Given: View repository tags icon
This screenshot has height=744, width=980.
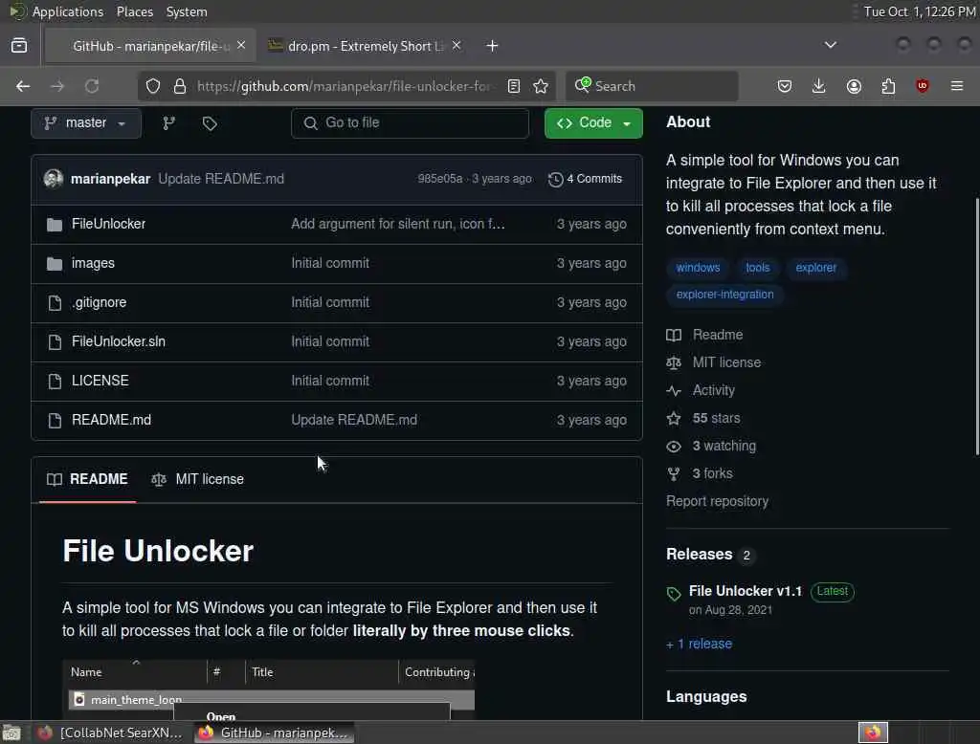Looking at the screenshot, I should [x=210, y=123].
